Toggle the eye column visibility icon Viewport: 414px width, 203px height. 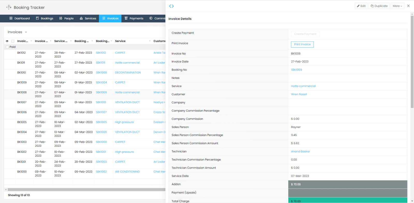click(7, 41)
